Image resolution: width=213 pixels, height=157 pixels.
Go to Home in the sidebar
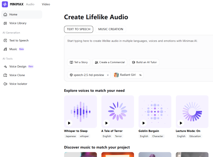pos(13,15)
